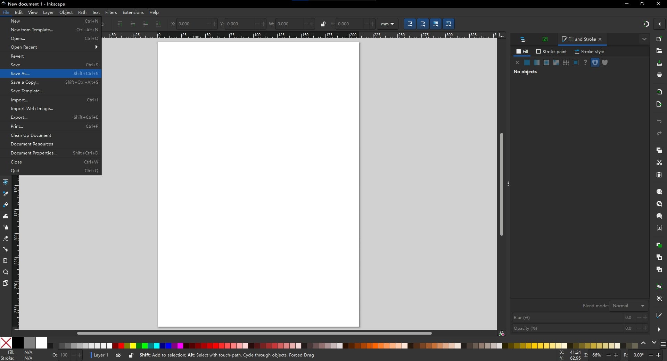Open the mm units dropdown
Viewport: 667px width, 361px height.
coord(388,24)
